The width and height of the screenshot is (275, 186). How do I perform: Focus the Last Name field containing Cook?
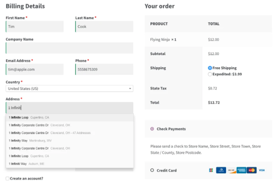pos(104,26)
